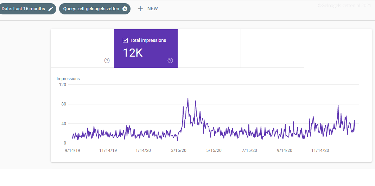Click the Impressions axis title

click(68, 79)
